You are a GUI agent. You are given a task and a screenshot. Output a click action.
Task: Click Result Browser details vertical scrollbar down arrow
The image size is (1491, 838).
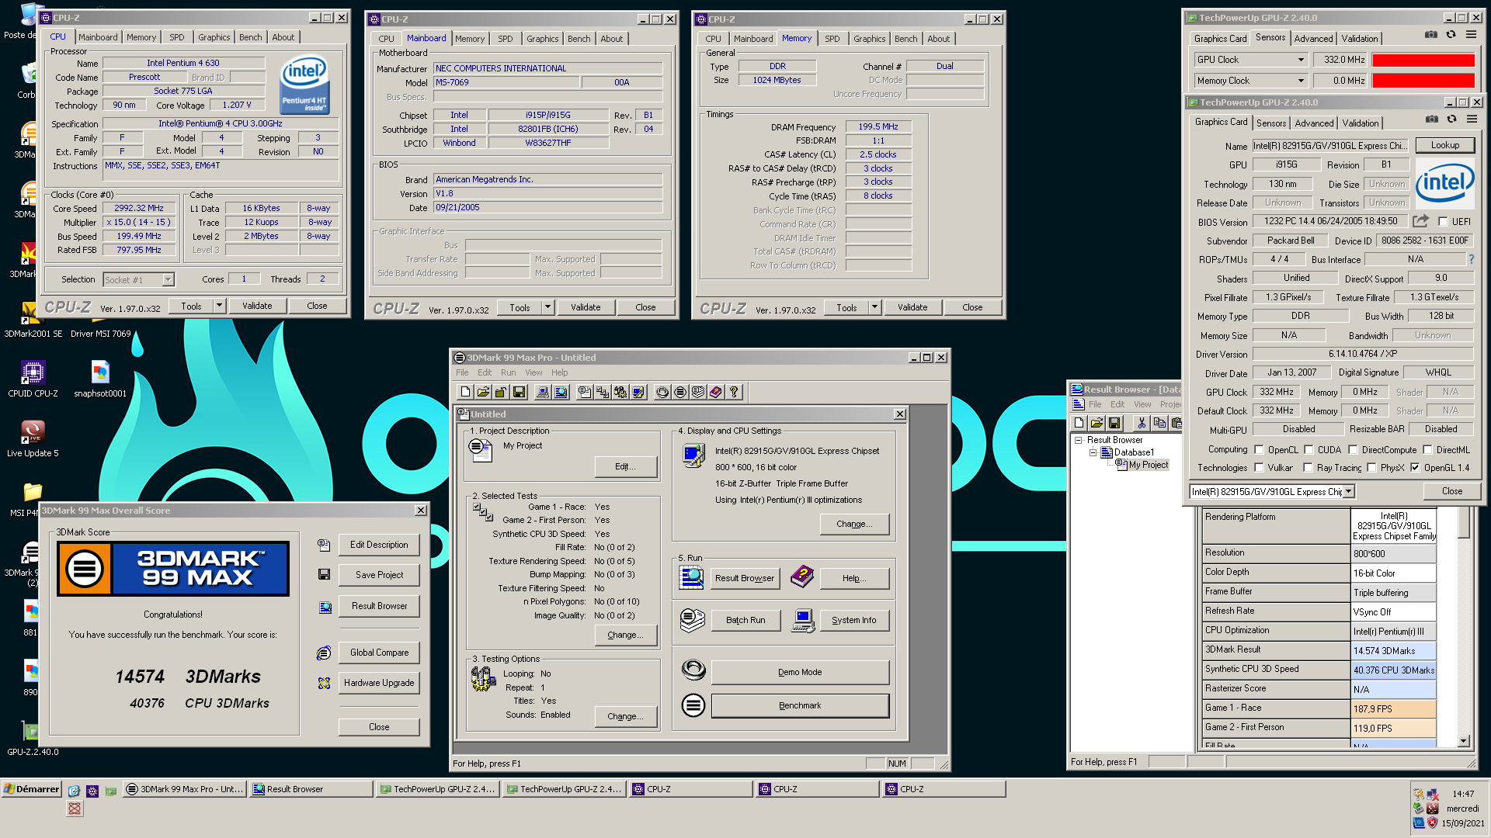pos(1464,741)
